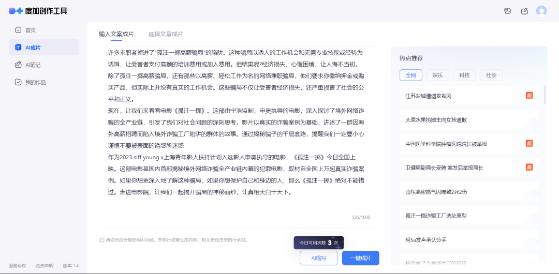The image size is (559, 274).
Task: Open 我的作品 in the sidebar
Action: pyautogui.click(x=43, y=82)
